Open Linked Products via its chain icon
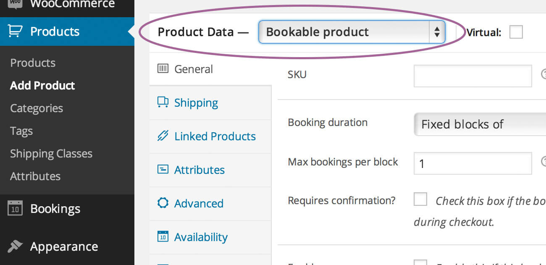This screenshot has height=265, width=546. click(x=163, y=136)
